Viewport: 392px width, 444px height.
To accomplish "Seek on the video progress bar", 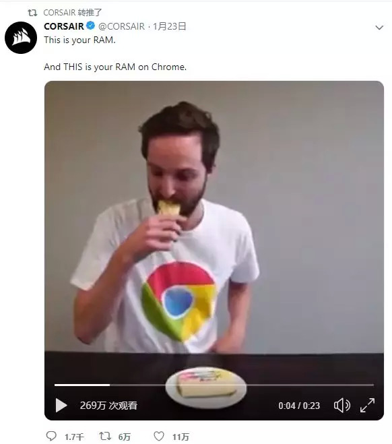I will [x=214, y=385].
